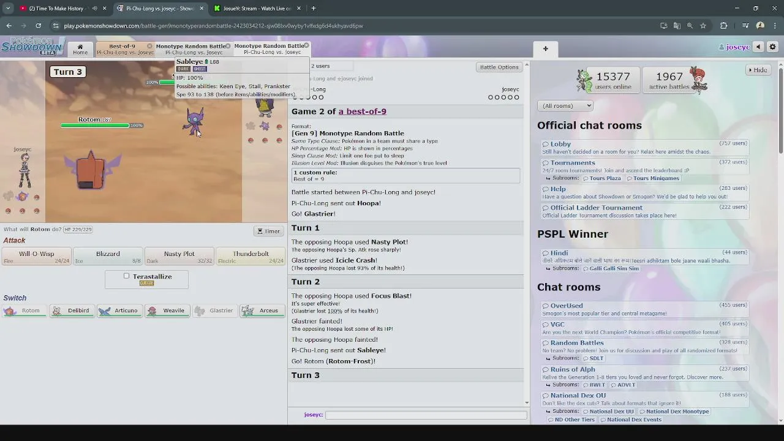
Task: Open the tab search dropdown arrow
Action: pos(8,8)
